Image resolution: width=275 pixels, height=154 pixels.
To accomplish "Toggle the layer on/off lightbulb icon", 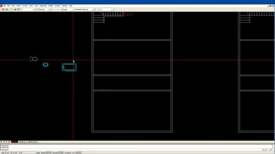I will (x=11, y=9).
